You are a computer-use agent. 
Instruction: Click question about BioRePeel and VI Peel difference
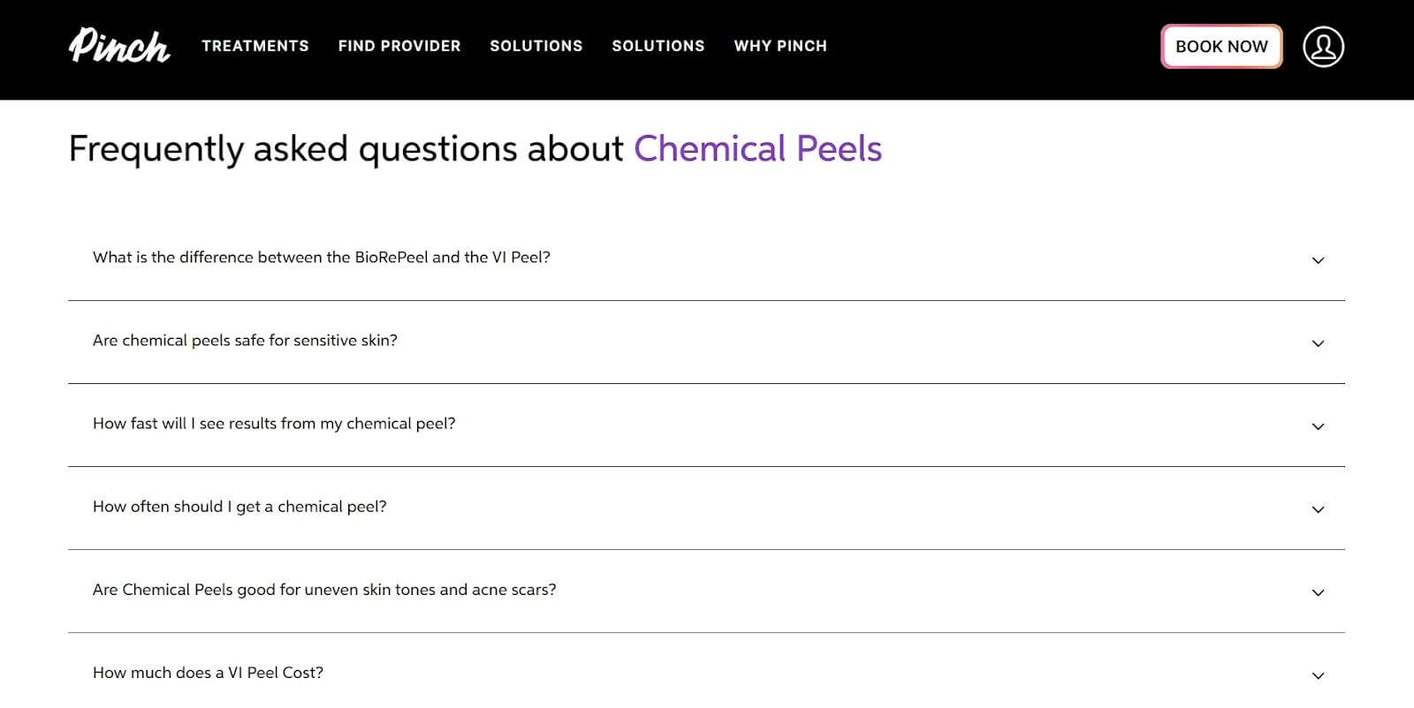[x=322, y=258]
